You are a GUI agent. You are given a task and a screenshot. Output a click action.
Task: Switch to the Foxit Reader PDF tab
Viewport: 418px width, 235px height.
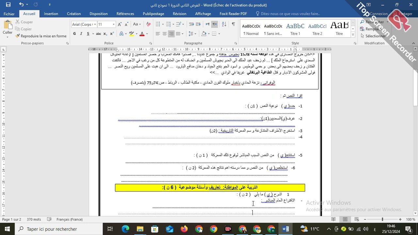233,14
